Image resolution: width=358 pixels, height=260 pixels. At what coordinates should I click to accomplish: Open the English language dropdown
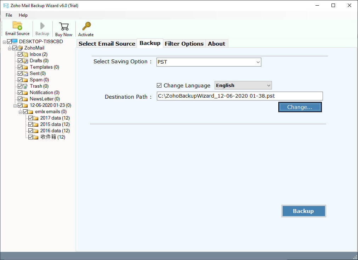(x=243, y=85)
